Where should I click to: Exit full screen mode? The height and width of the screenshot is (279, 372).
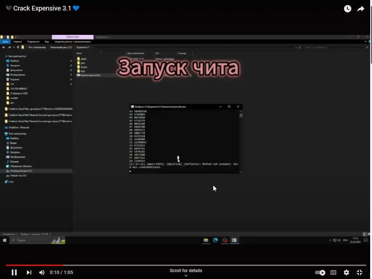click(359, 272)
